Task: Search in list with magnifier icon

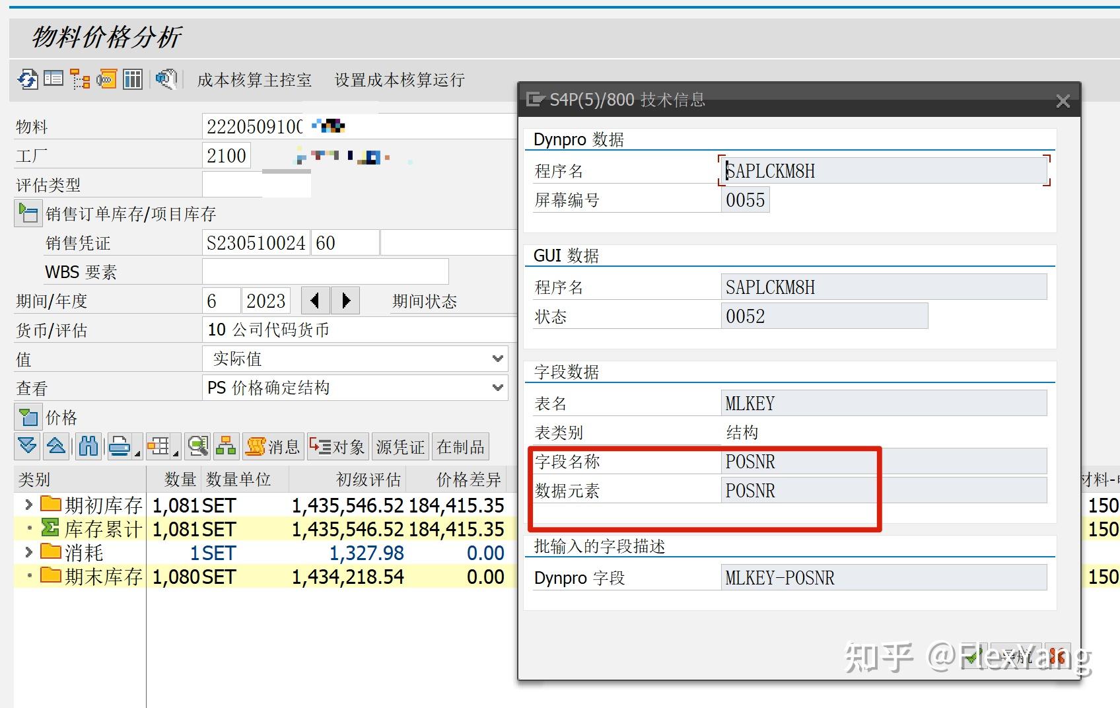Action: (196, 446)
